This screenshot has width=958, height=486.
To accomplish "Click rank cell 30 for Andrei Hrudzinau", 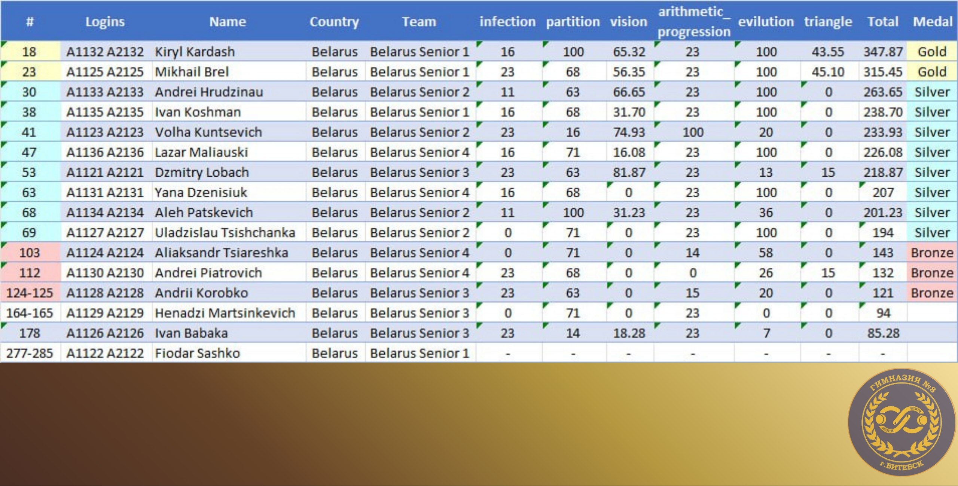I will click(29, 92).
